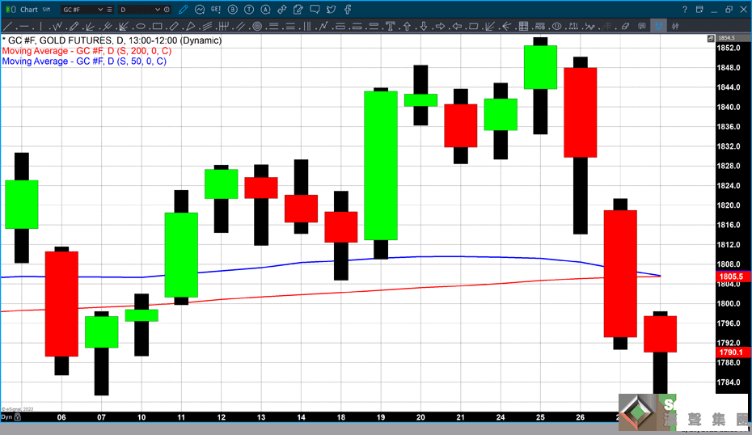This screenshot has width=752, height=435.
Task: Share chart via Facebook icon
Action: 348,9
